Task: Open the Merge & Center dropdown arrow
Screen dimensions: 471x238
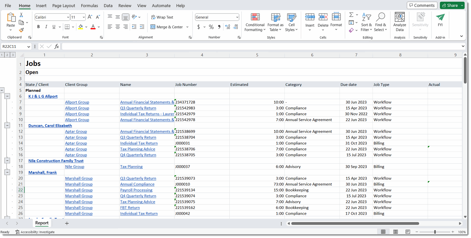Action: [187, 27]
